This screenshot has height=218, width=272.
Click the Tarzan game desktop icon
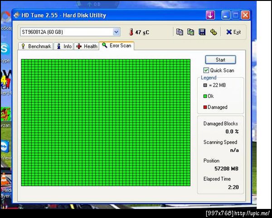click(5, 114)
